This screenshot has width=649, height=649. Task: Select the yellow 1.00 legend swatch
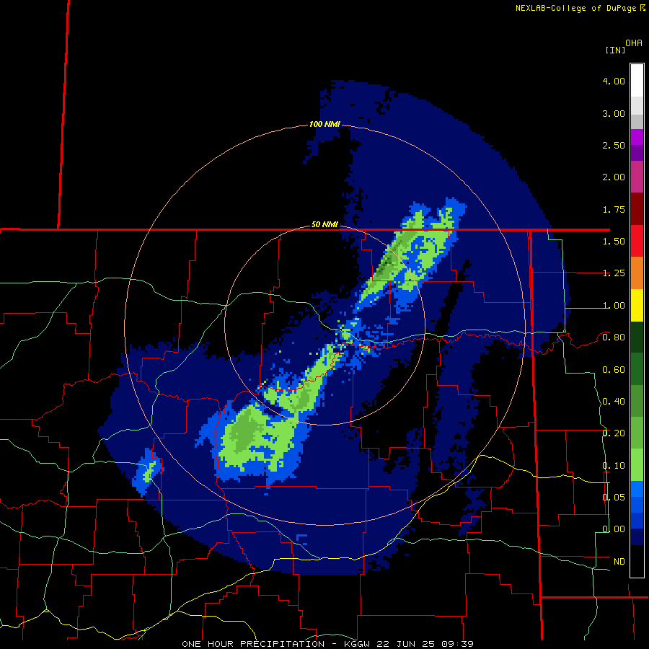637,305
